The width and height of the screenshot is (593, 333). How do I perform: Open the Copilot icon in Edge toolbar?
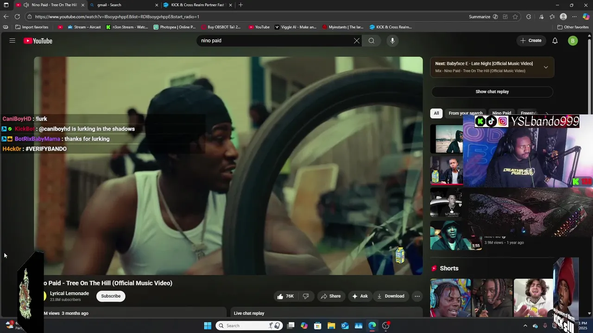586,17
